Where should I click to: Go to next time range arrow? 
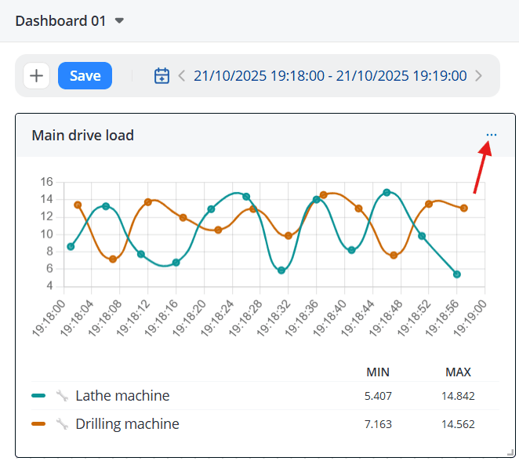pyautogui.click(x=478, y=76)
